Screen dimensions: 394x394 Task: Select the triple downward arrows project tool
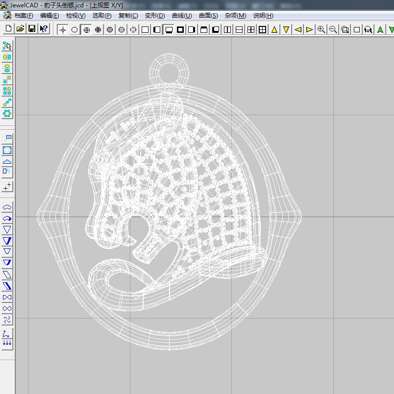[7, 343]
